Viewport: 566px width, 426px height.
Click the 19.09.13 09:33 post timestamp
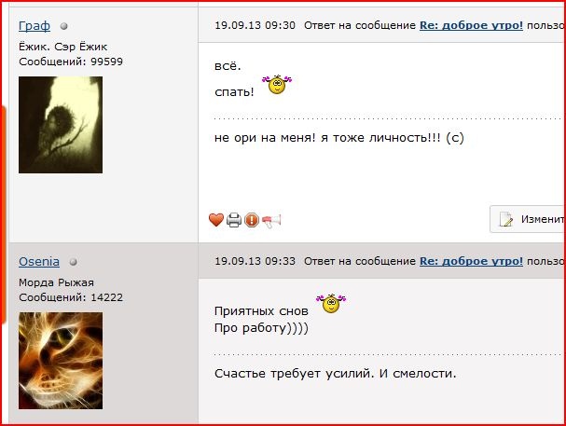[255, 261]
